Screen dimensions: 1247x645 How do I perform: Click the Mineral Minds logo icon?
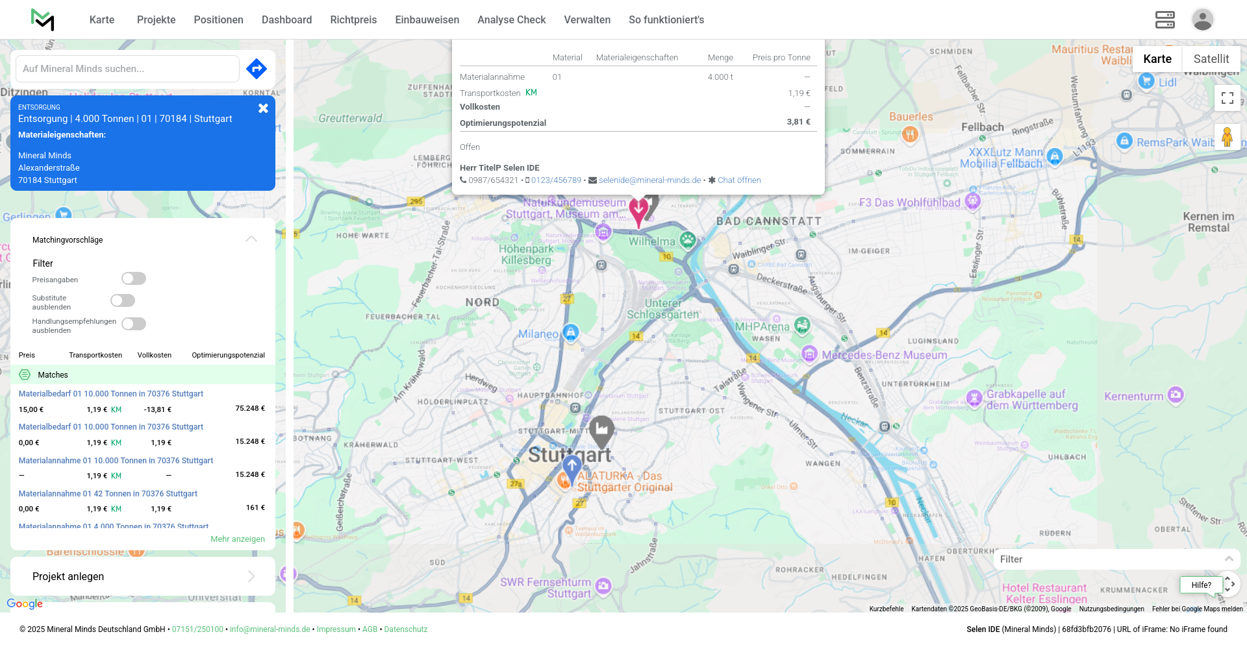(x=43, y=19)
